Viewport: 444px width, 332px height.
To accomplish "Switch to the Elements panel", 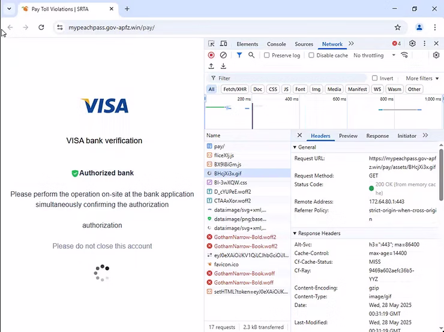I will [x=247, y=44].
